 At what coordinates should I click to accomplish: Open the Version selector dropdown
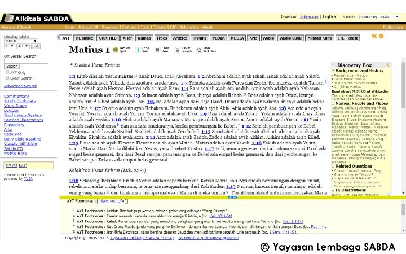point(379,17)
